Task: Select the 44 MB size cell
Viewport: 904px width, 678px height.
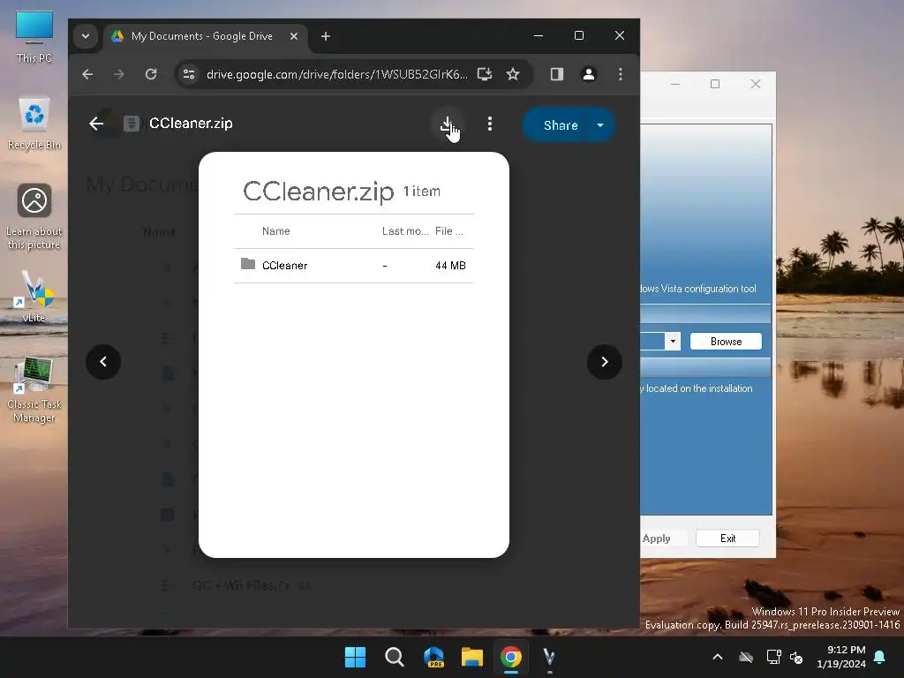Action: [450, 265]
